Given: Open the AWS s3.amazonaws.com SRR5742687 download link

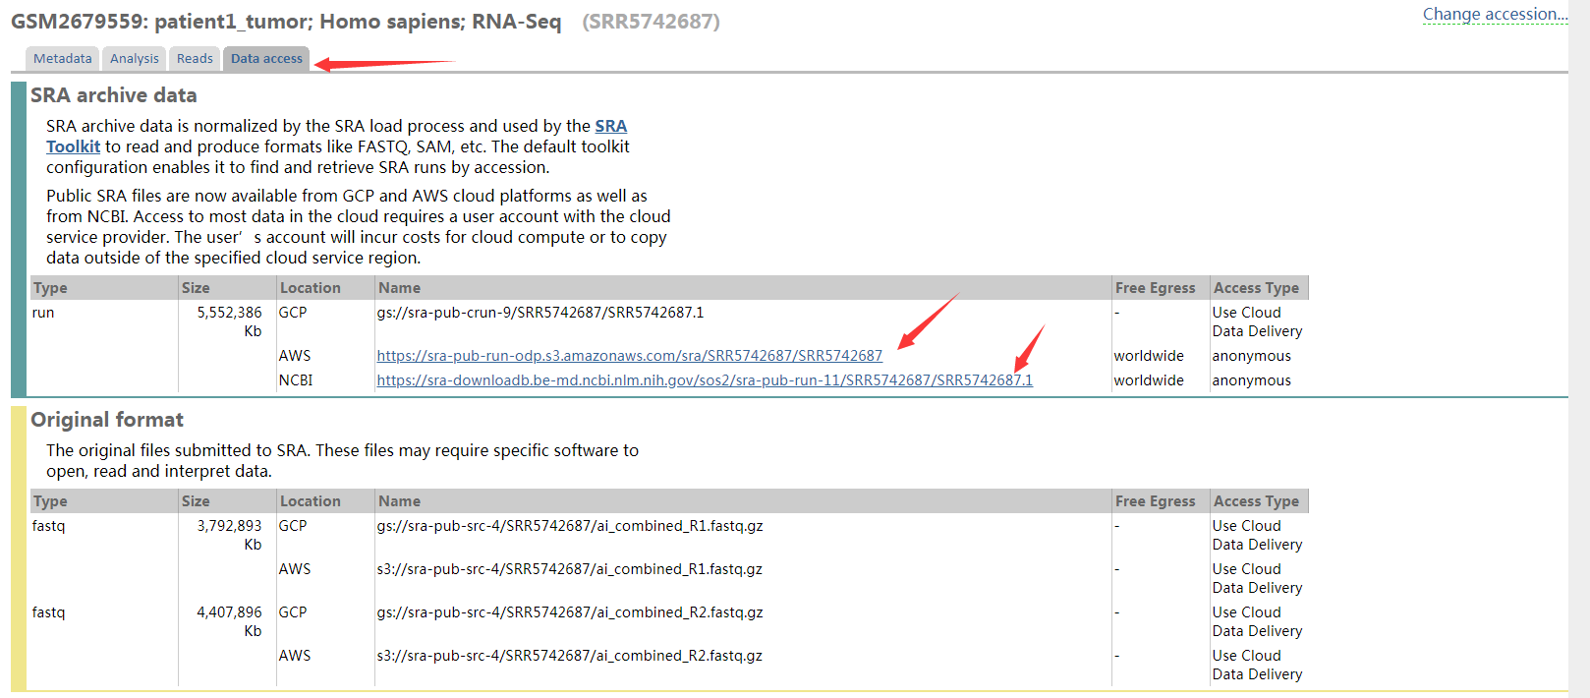Looking at the screenshot, I should (630, 356).
